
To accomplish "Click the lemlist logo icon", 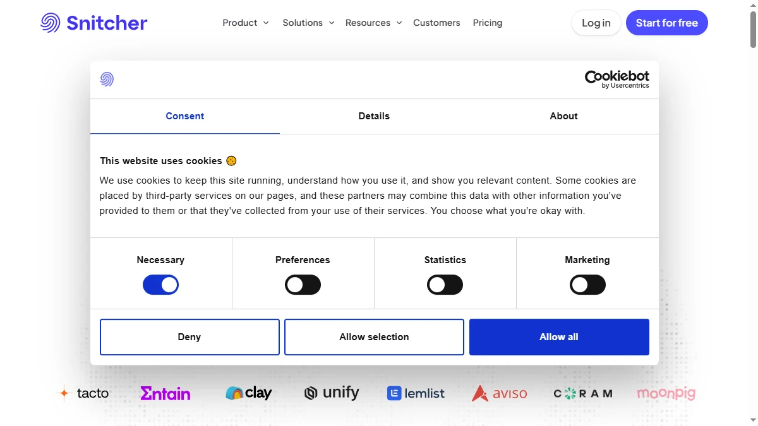I will (x=394, y=393).
